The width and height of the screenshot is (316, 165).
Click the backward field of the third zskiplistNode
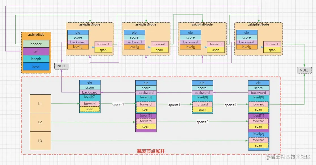coord(190,42)
